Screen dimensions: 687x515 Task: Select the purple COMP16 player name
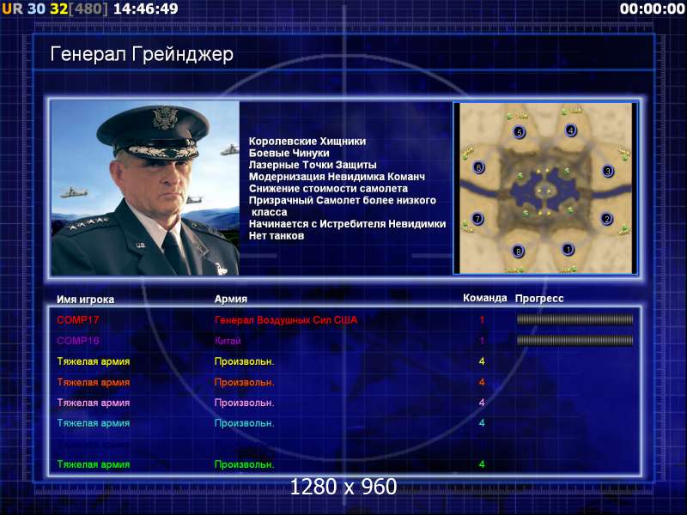[x=77, y=340]
